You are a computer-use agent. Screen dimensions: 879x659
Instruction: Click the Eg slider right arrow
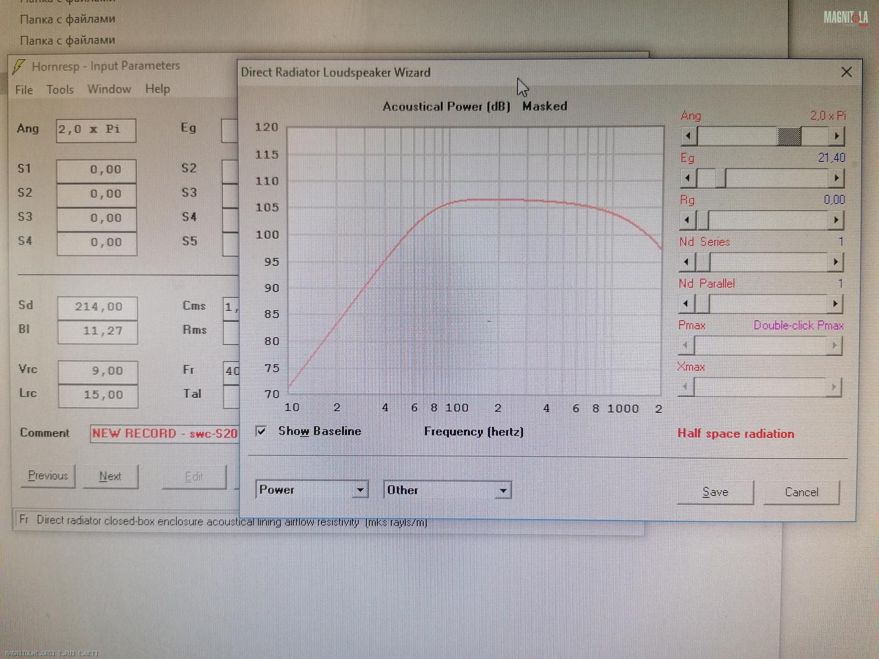[836, 178]
